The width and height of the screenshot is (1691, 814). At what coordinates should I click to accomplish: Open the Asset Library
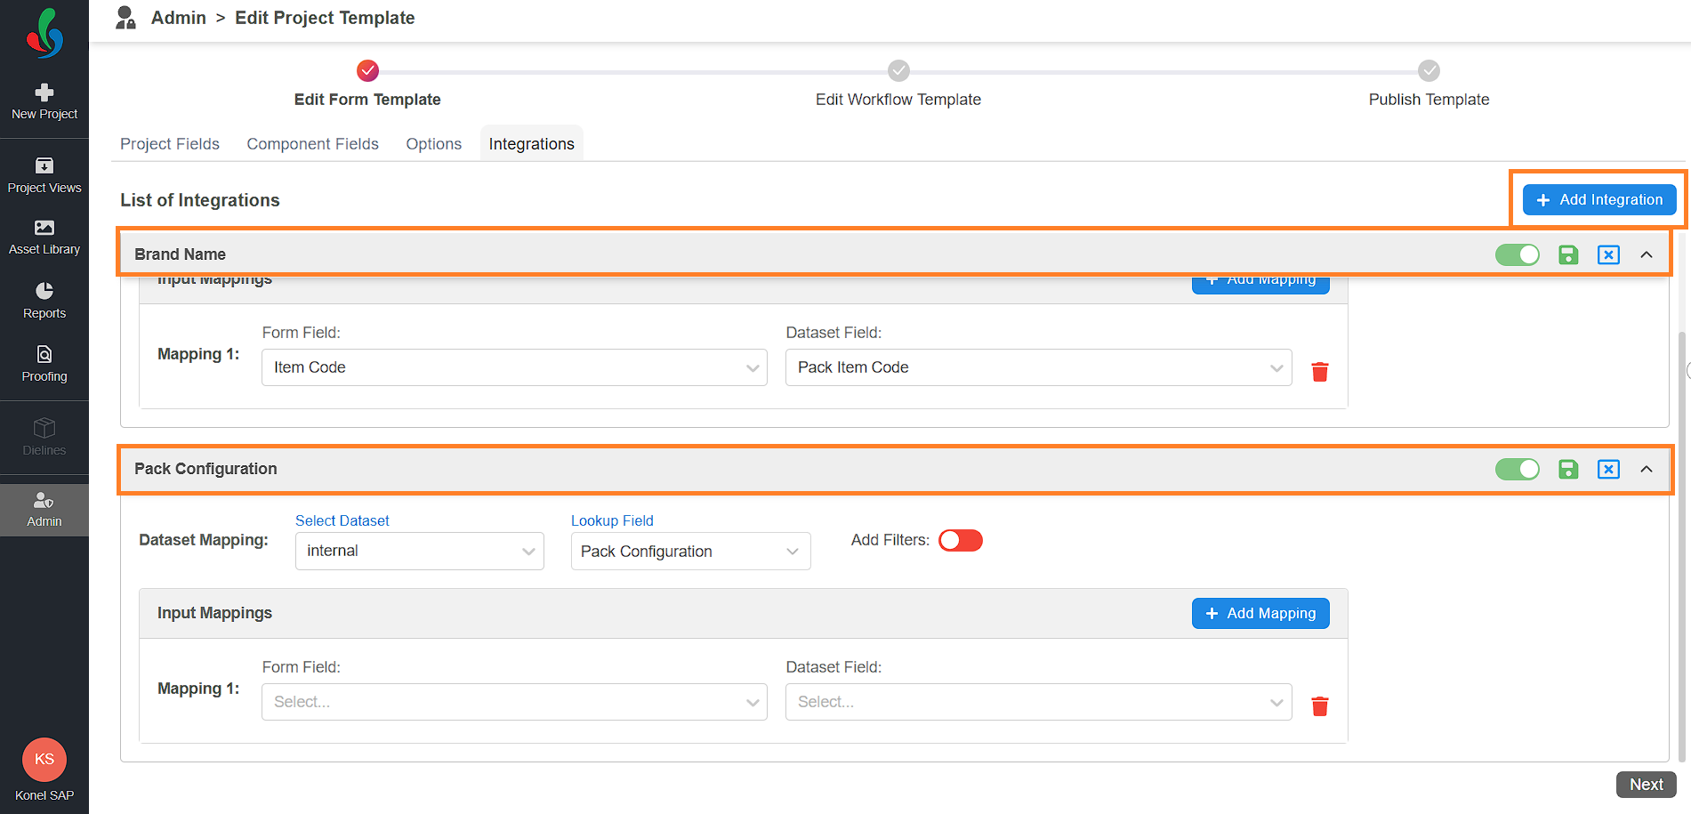(x=44, y=237)
